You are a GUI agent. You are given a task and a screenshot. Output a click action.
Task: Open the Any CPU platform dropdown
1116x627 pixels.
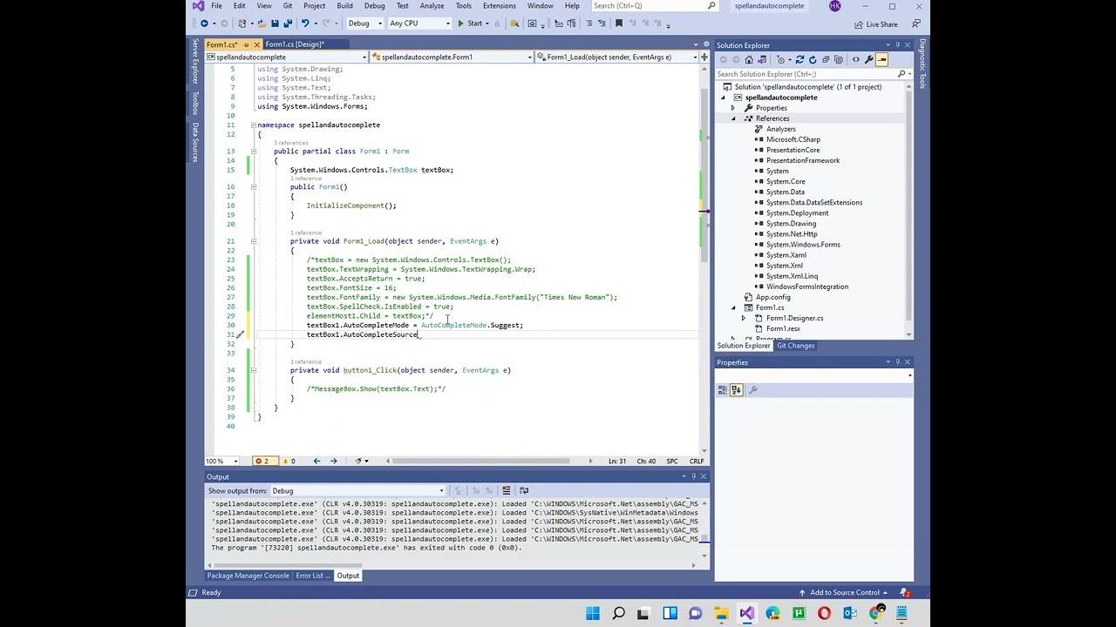tap(448, 24)
